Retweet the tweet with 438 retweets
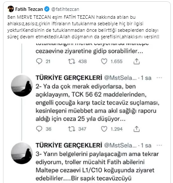 click(x=72, y=61)
